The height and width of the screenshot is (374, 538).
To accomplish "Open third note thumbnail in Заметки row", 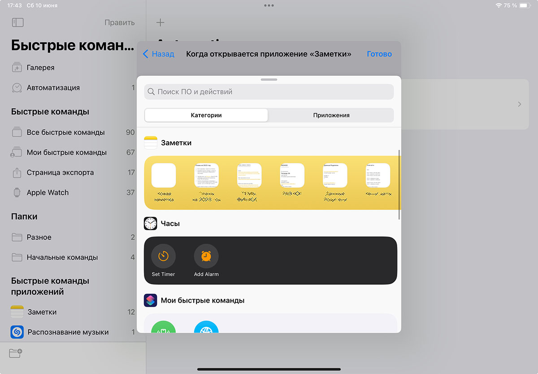I will tap(250, 175).
